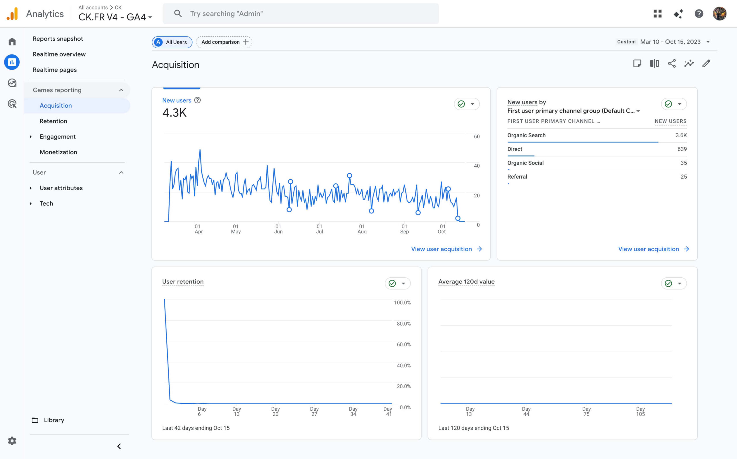Click the Average 120d value status checkmark

click(x=668, y=283)
